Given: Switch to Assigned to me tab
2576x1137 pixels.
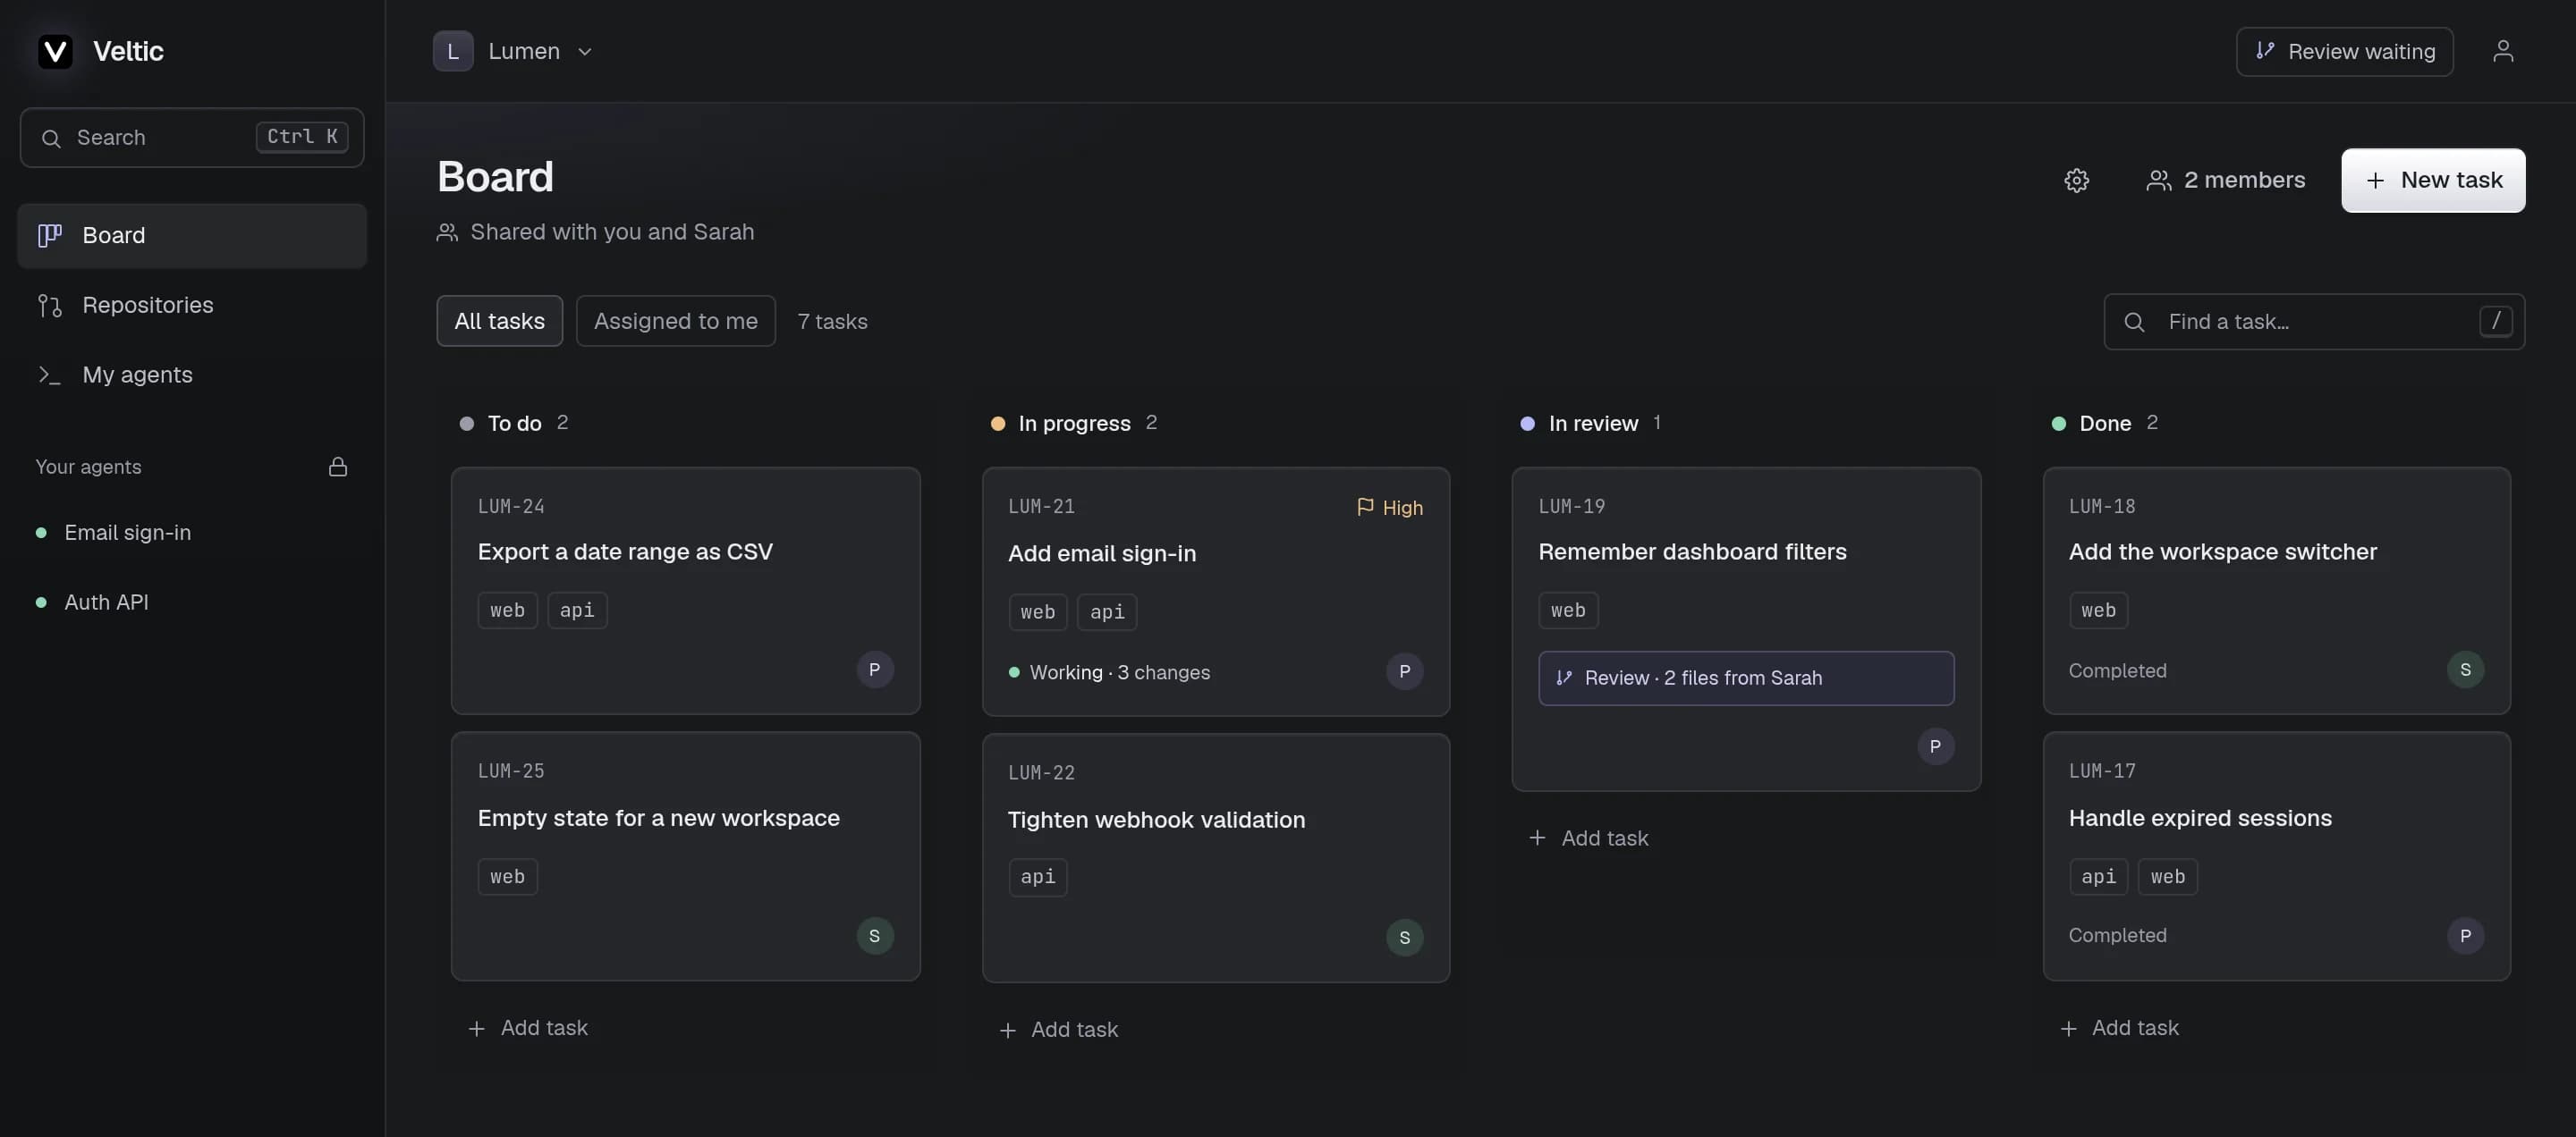Looking at the screenshot, I should point(676,321).
